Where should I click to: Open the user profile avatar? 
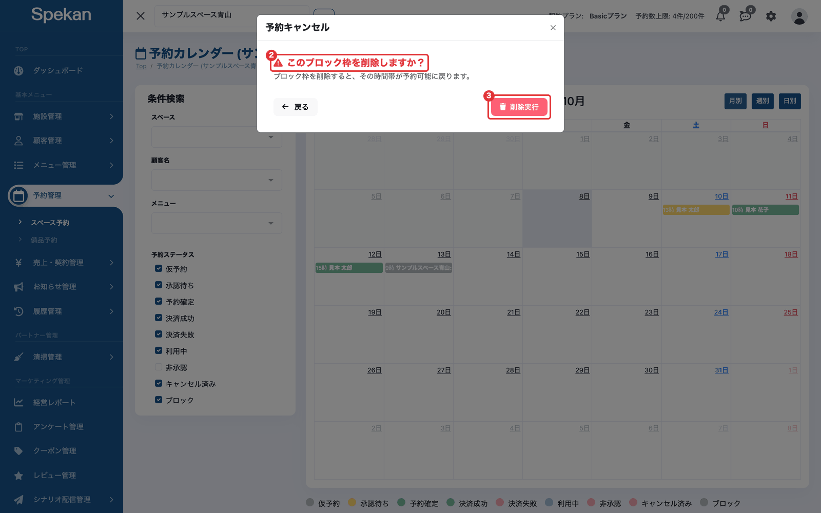pos(799,16)
